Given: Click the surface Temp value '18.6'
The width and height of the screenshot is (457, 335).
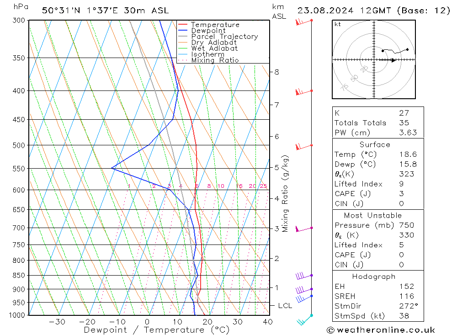Looking at the screenshot, I should point(408,154).
